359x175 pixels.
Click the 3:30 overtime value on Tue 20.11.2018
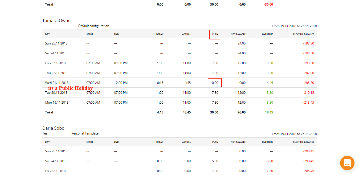click(x=270, y=93)
